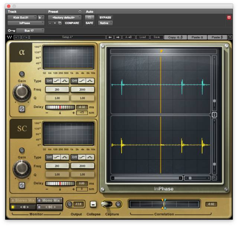Click the undo arrow in Waves toolbar
Screen dimensions: 238x226
click(x=17, y=37)
